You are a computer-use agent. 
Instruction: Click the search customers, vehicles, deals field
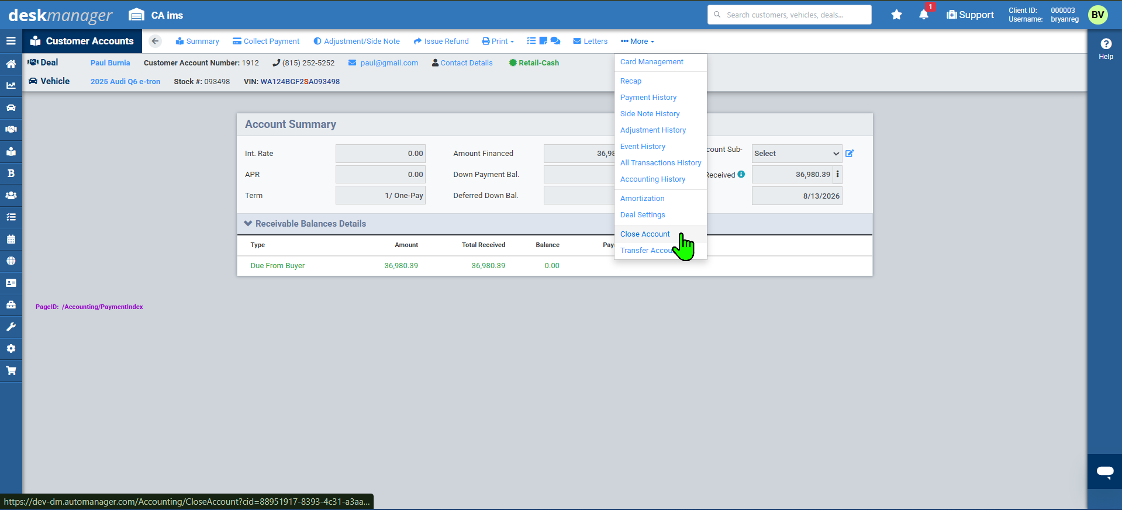(x=789, y=15)
